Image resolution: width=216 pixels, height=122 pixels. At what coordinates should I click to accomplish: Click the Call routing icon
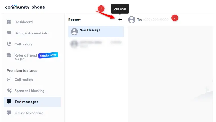[9, 79]
